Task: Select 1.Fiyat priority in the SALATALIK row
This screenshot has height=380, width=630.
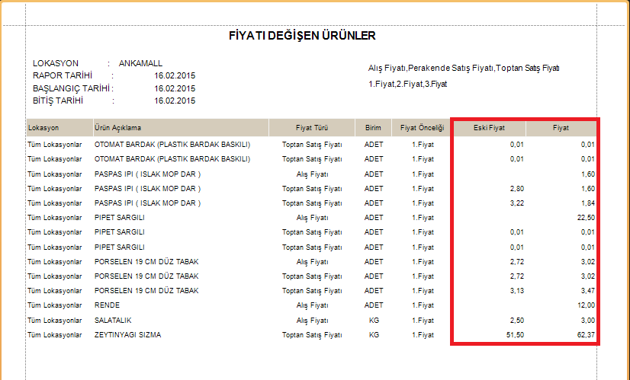Action: pos(423,321)
